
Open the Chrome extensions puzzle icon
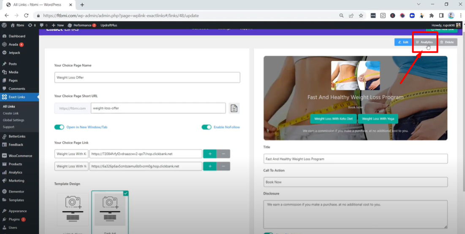432,16
